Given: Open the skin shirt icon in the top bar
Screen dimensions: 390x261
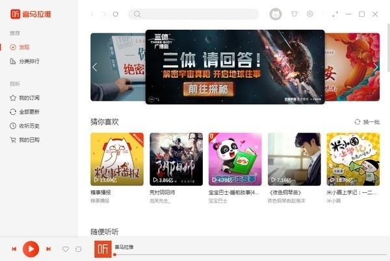Looking at the screenshot, I should tap(294, 14).
